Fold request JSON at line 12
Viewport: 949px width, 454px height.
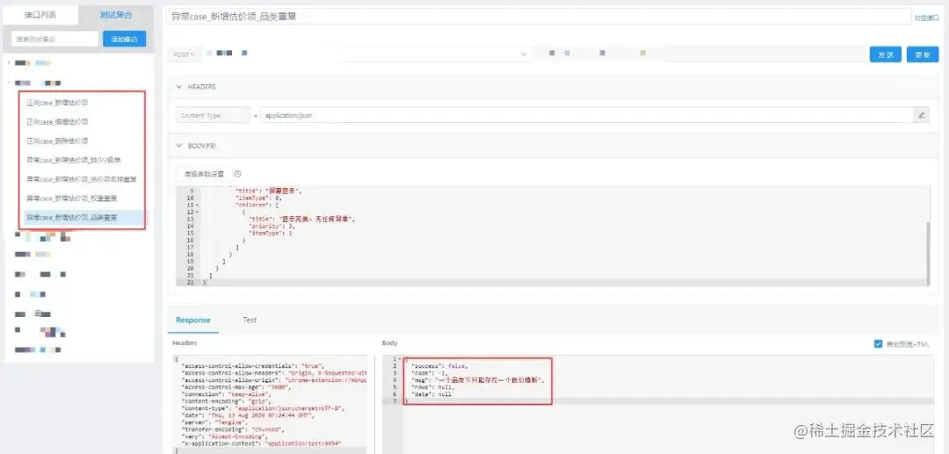[198, 213]
